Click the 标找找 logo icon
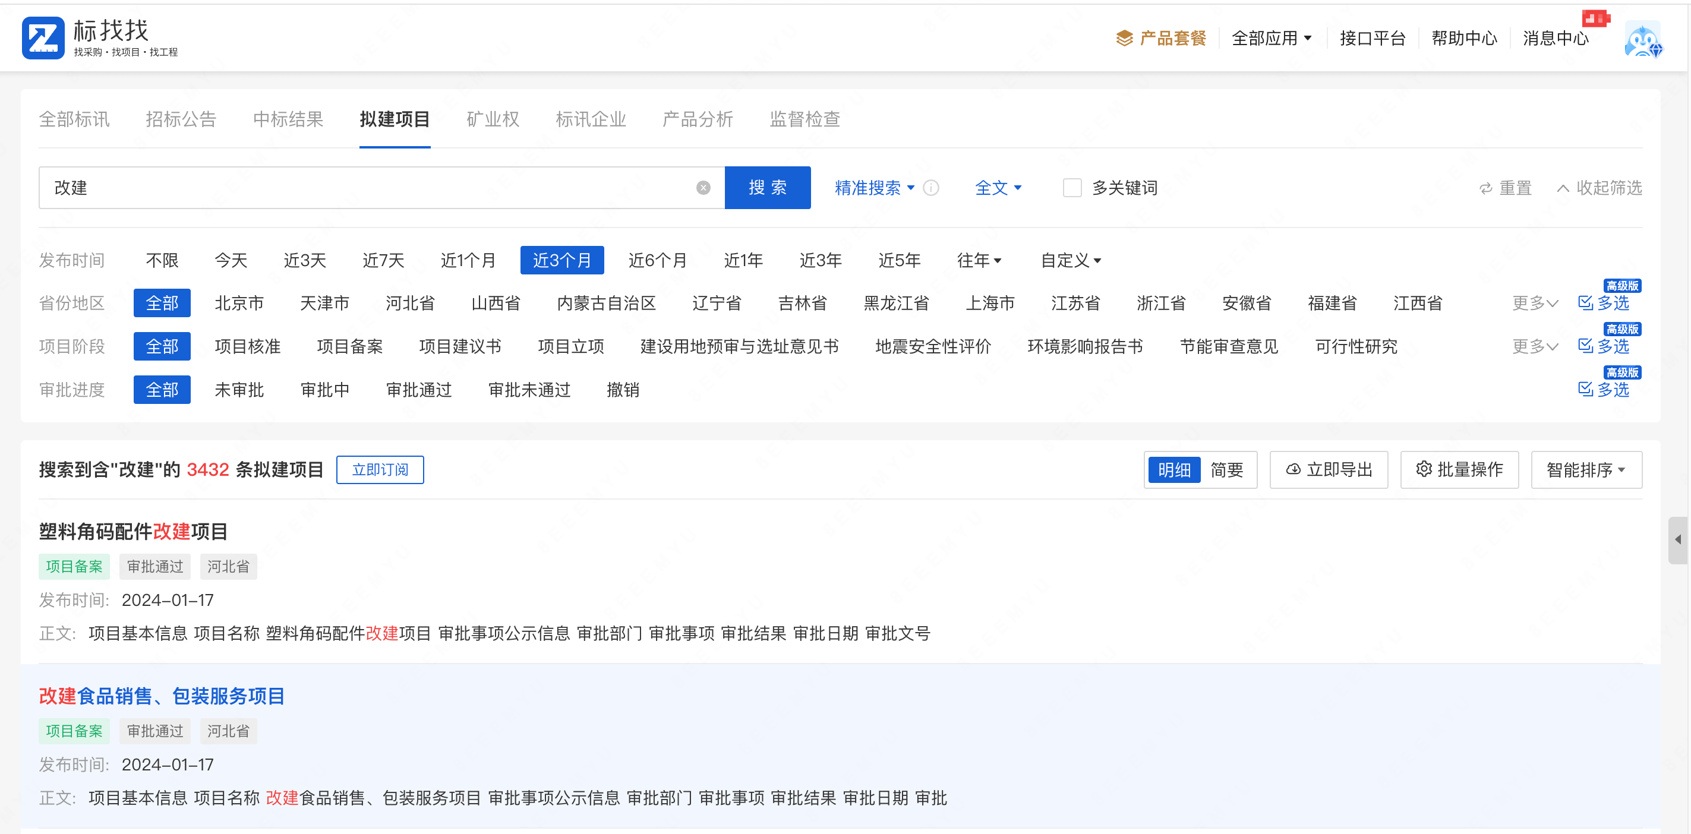Image resolution: width=1691 pixels, height=834 pixels. click(43, 38)
